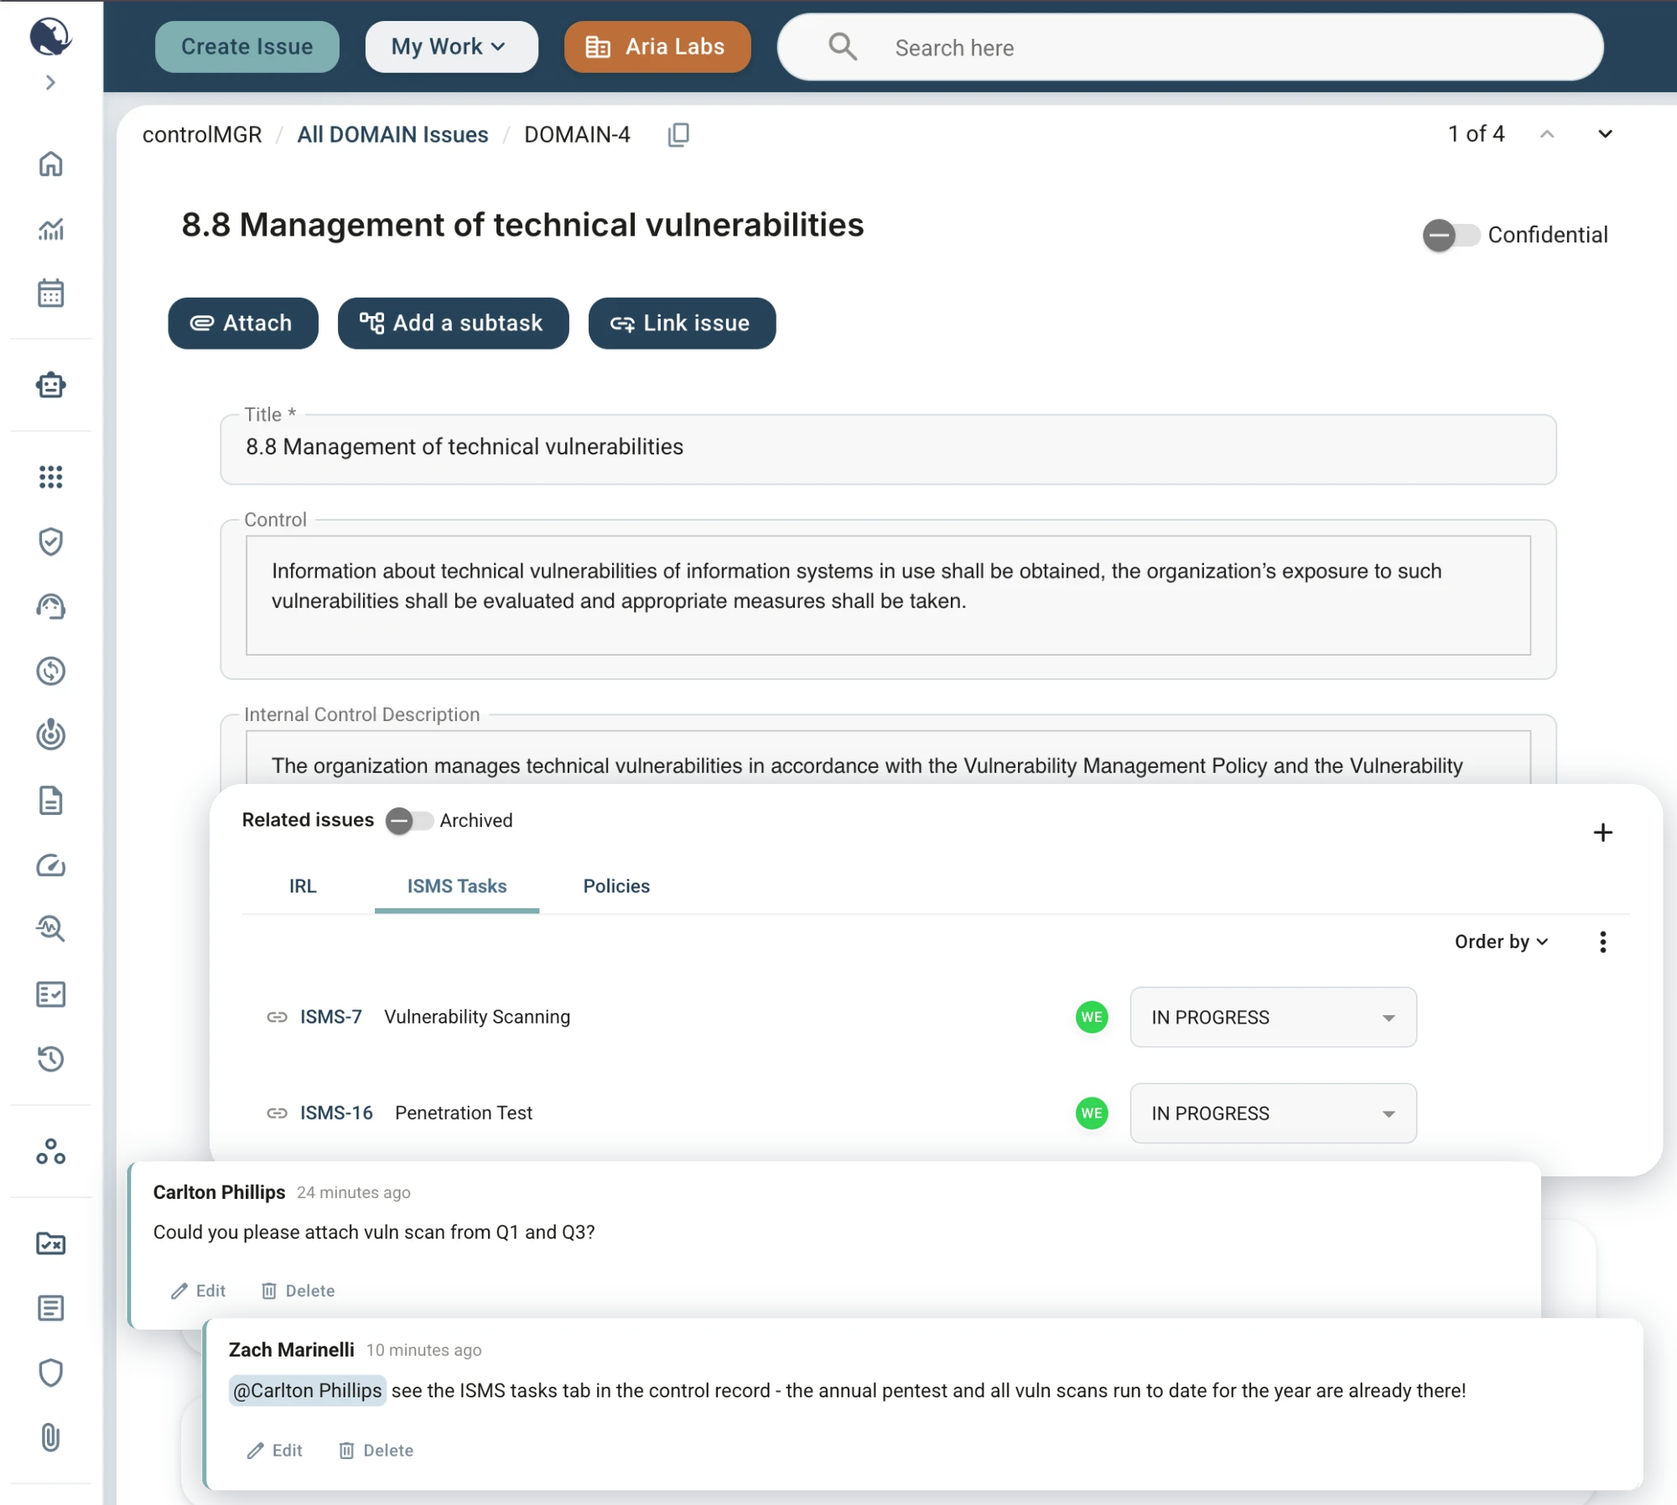Open the checklist icon in the sidebar
Screen dimensions: 1677x1505
(51, 994)
